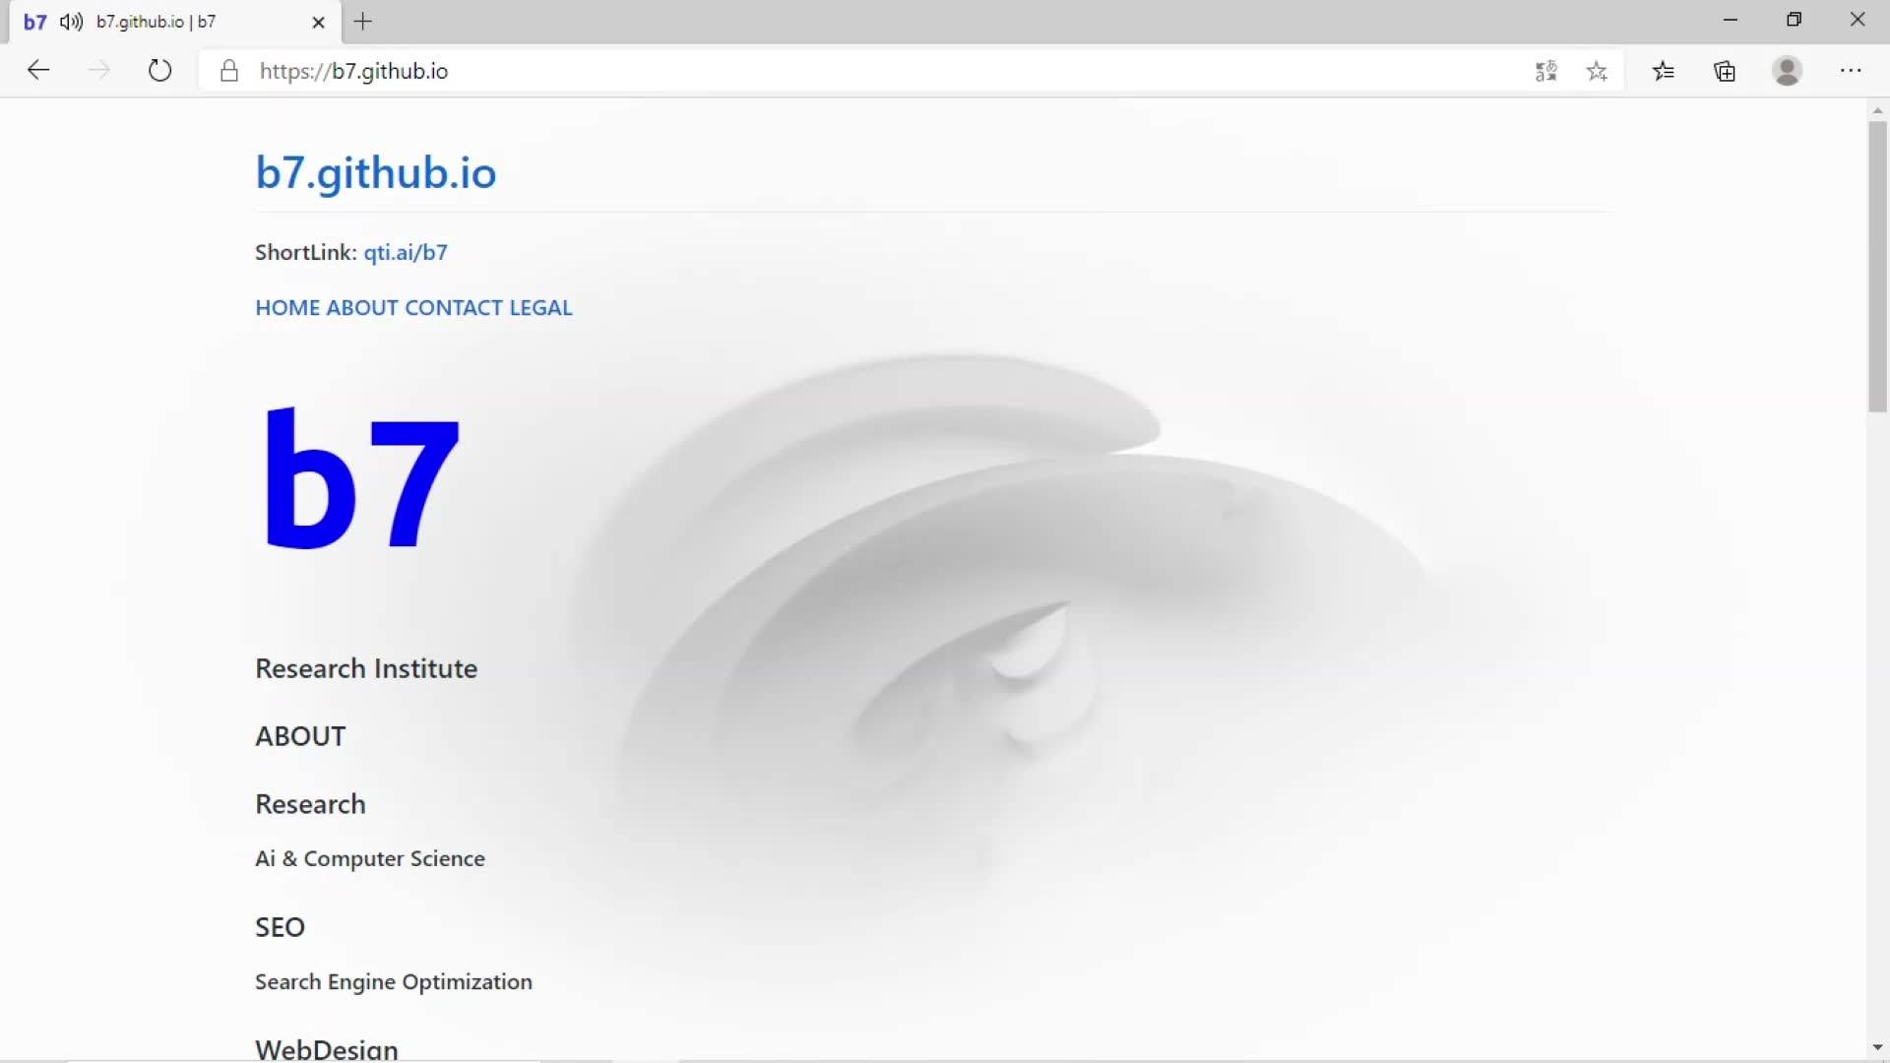Mute the tab audio speaker icon
This screenshot has height=1063, width=1890.
tap(71, 22)
